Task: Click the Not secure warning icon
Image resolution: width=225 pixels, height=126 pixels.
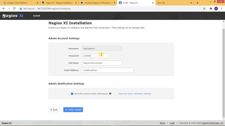Action: click(21, 8)
